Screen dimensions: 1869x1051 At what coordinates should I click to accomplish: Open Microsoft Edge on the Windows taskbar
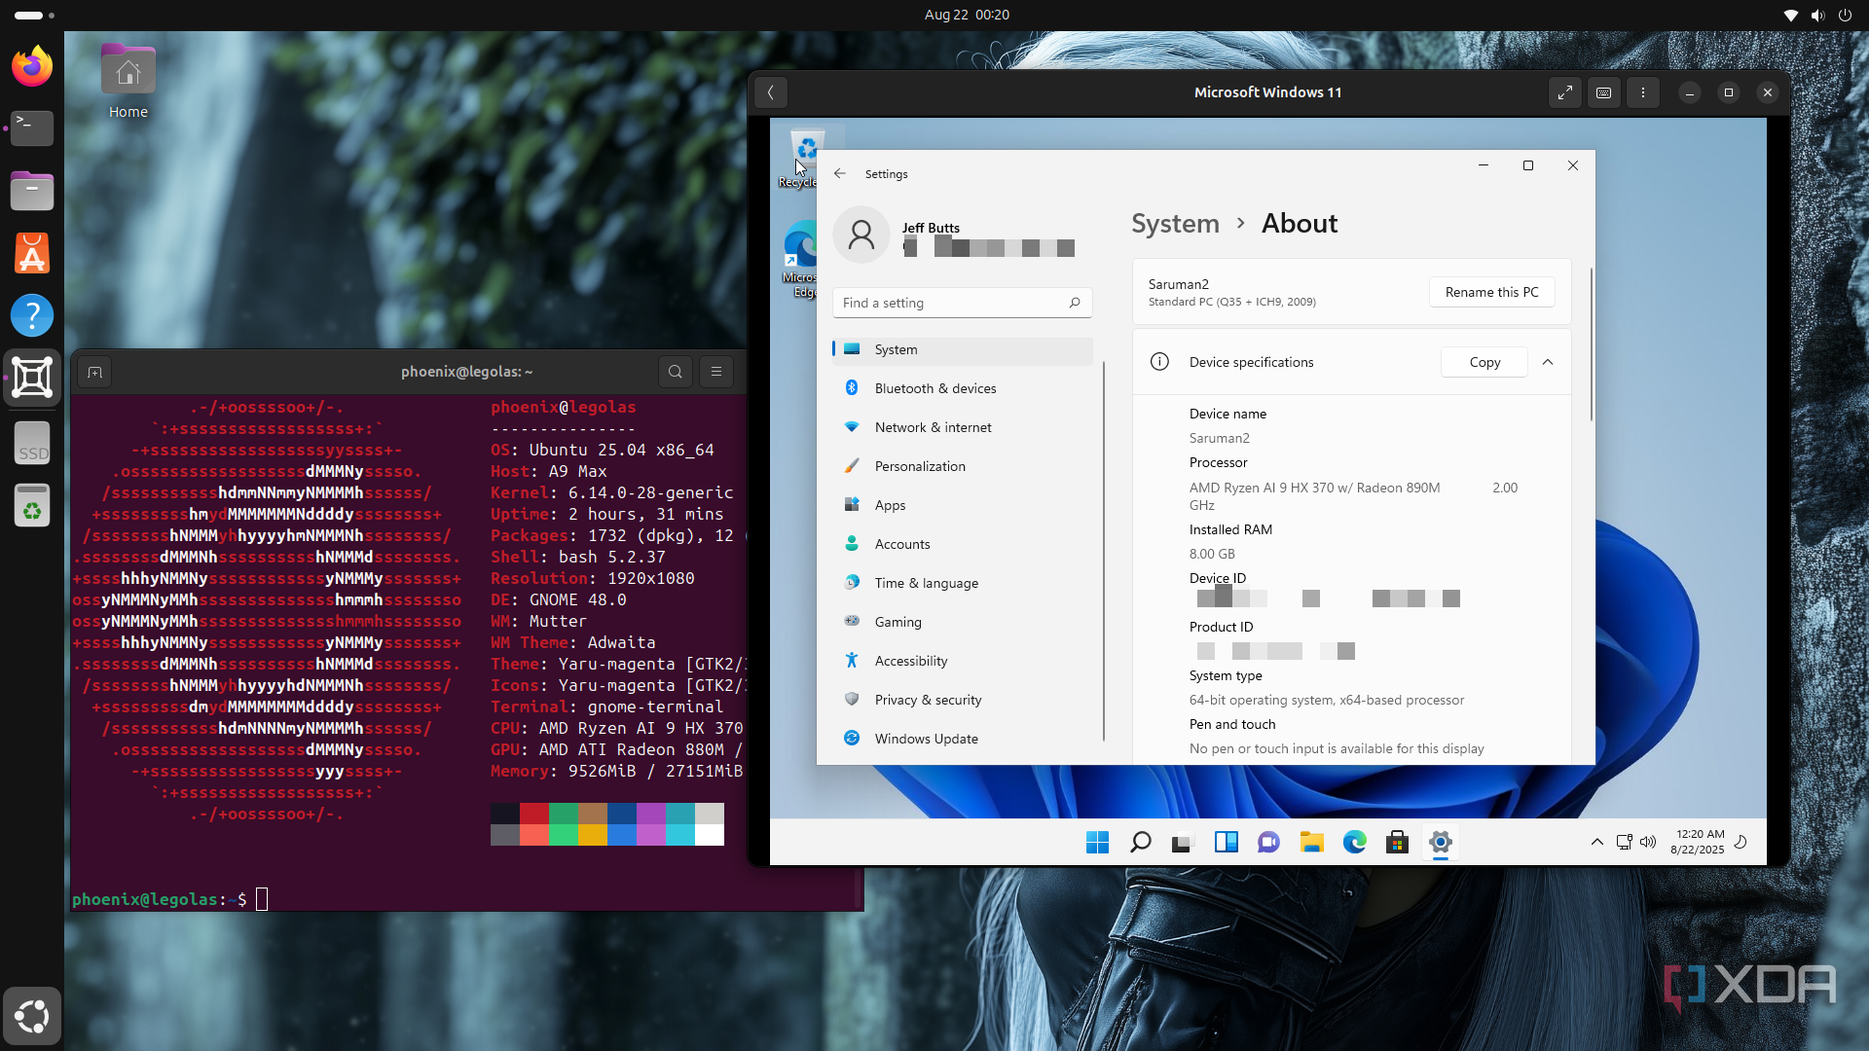(1354, 842)
